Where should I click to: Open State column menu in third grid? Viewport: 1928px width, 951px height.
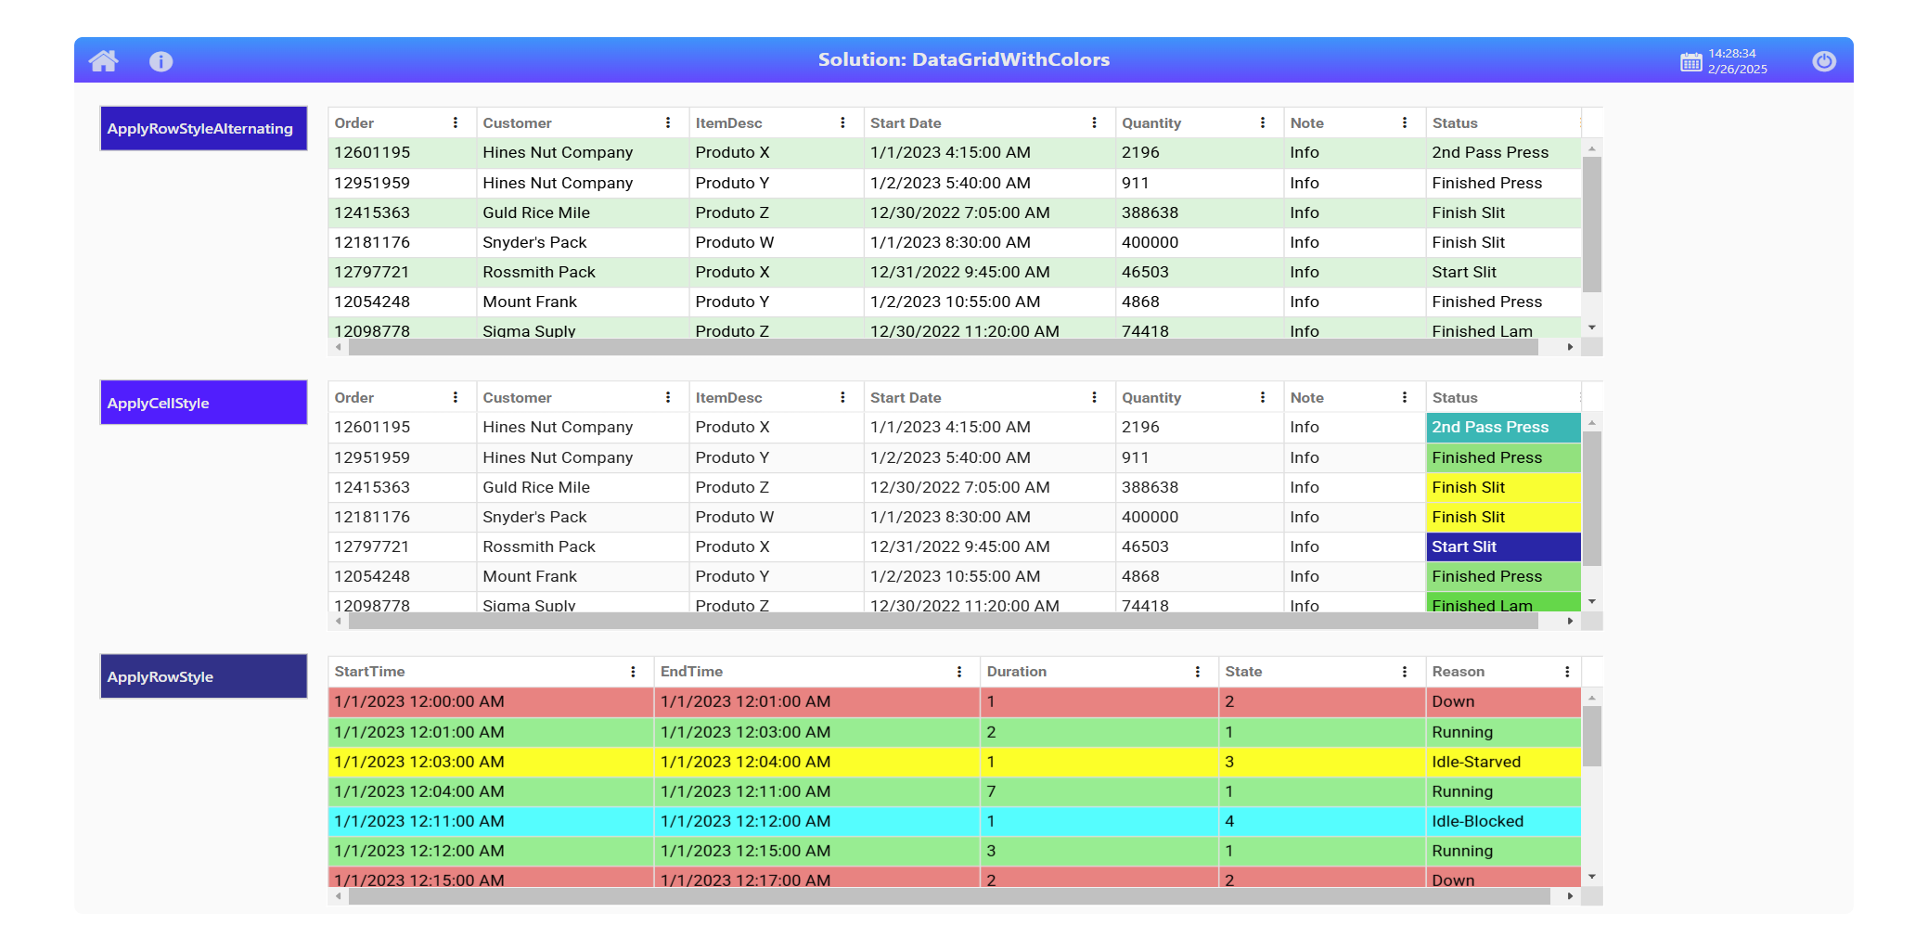(x=1405, y=672)
